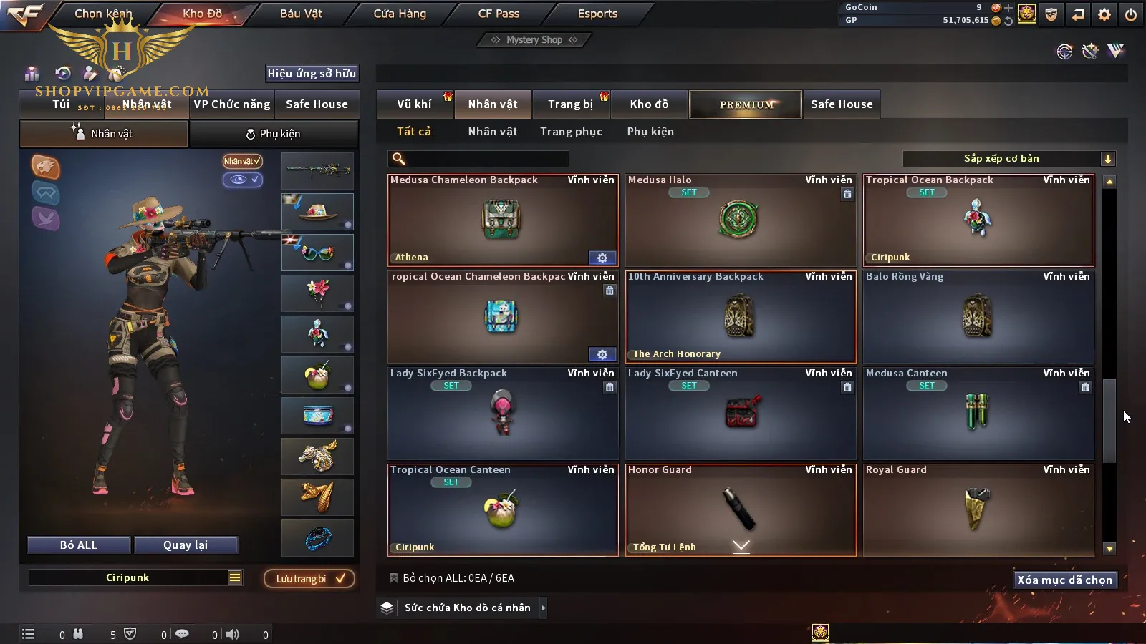
Task: Expand the Honor Guard item chevron
Action: [741, 546]
